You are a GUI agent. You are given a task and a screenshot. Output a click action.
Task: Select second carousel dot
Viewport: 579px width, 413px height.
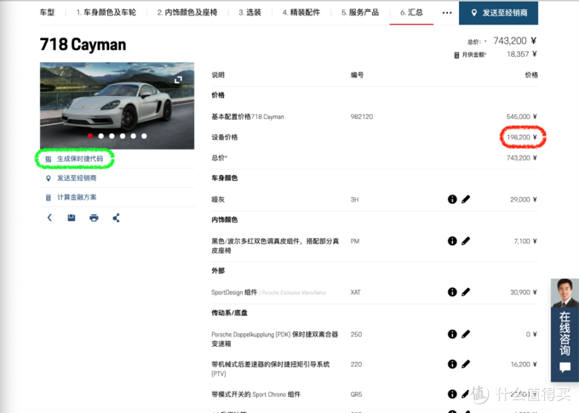[100, 136]
